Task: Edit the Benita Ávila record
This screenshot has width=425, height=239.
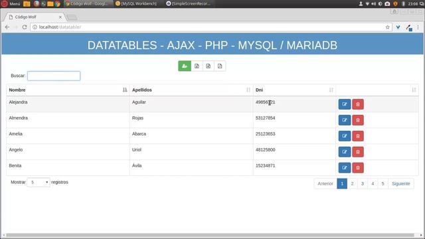Action: click(x=345, y=168)
